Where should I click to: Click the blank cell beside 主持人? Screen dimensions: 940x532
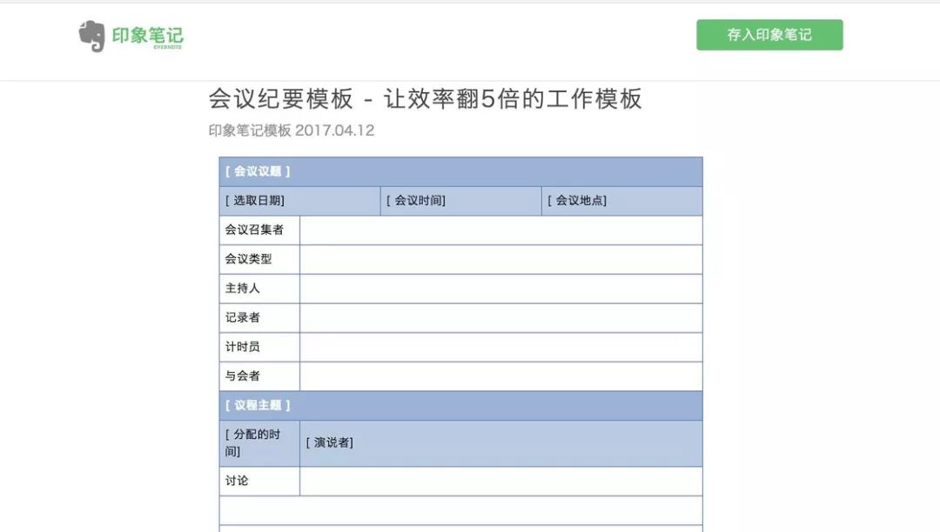click(500, 289)
